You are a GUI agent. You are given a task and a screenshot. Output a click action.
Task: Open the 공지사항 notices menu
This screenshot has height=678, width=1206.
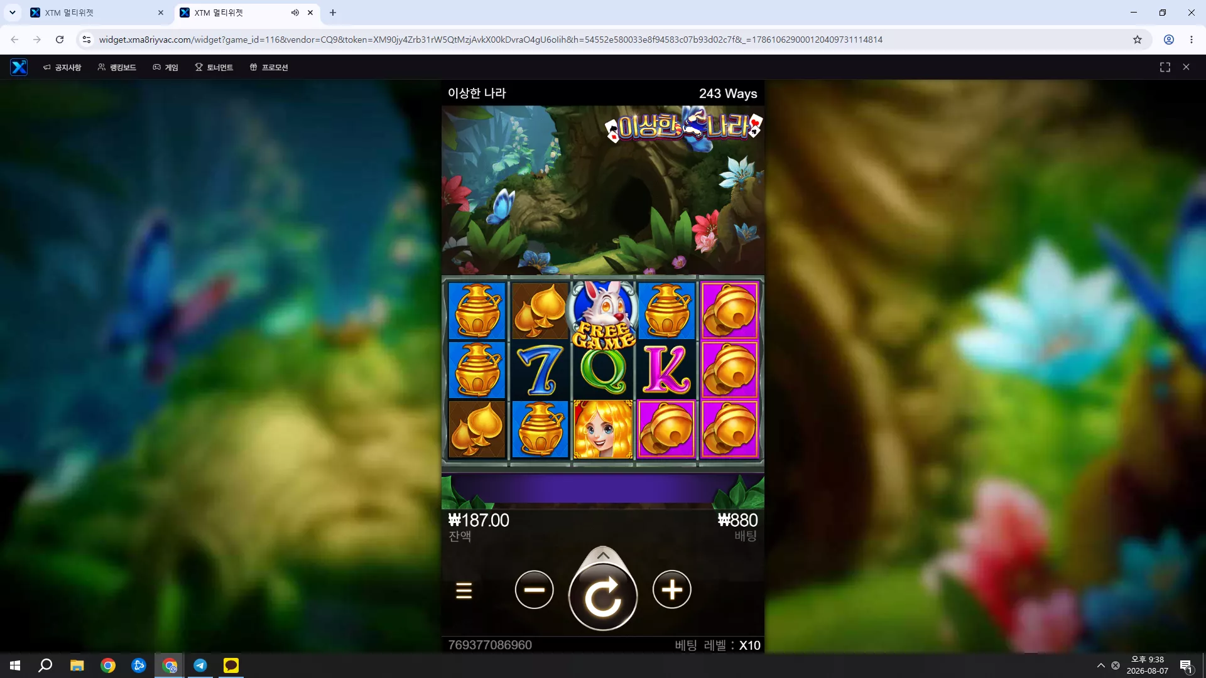click(62, 67)
